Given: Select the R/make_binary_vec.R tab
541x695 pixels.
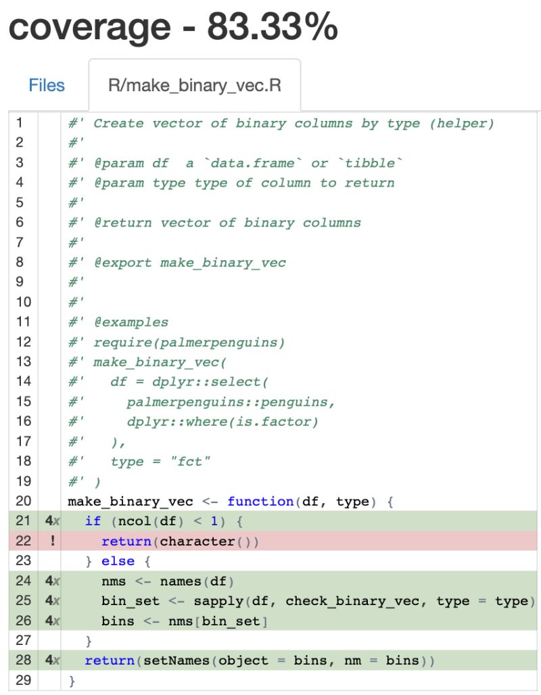Looking at the screenshot, I should coord(195,85).
